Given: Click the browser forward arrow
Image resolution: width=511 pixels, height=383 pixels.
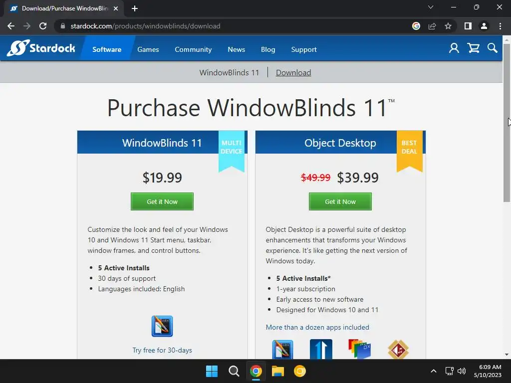Looking at the screenshot, I should click(27, 26).
